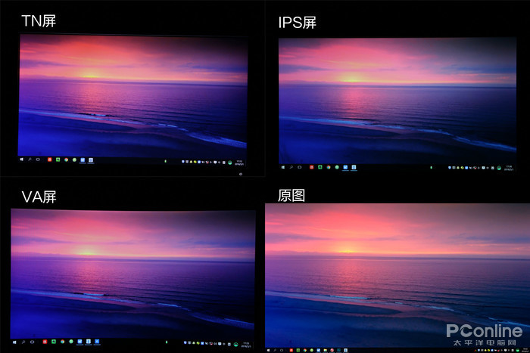Launch Chrome from the IPS screen taskbar
Screen dimensions: 530x353
coord(329,167)
